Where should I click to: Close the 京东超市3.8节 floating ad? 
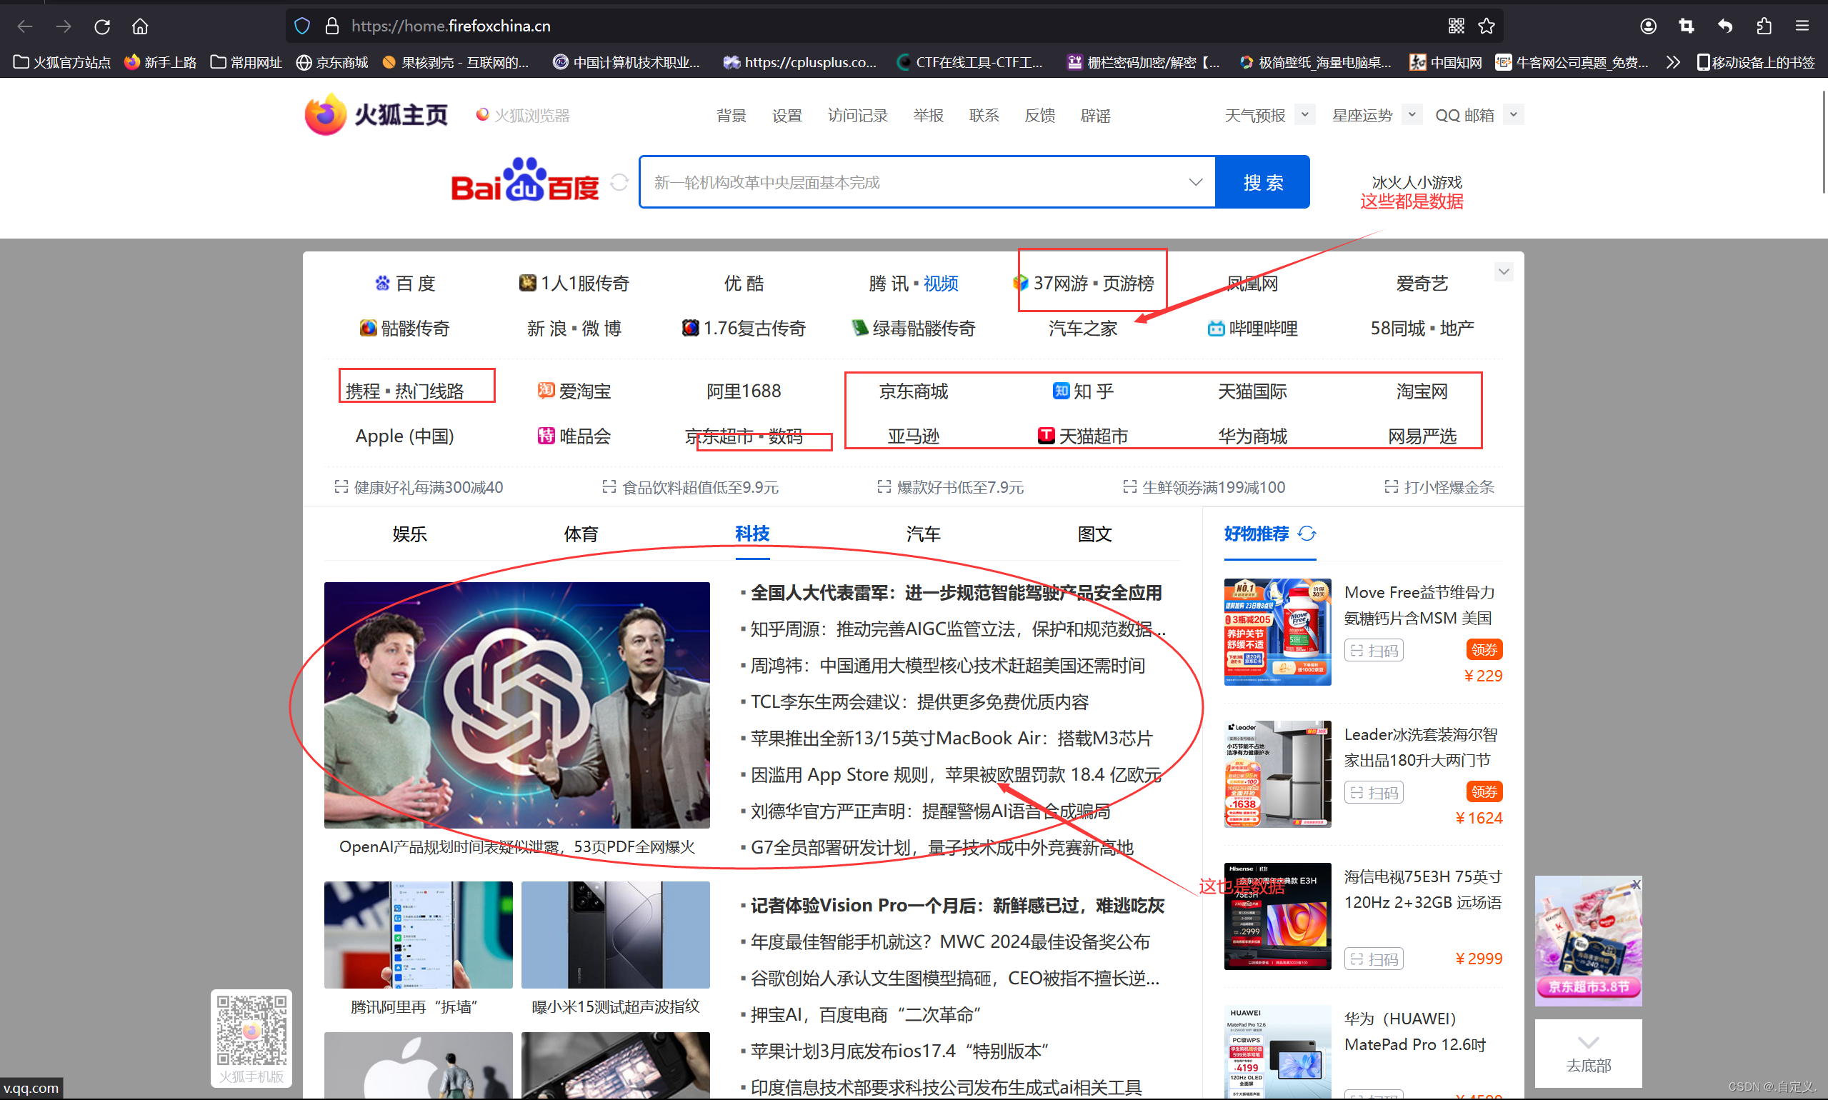pos(1636,884)
